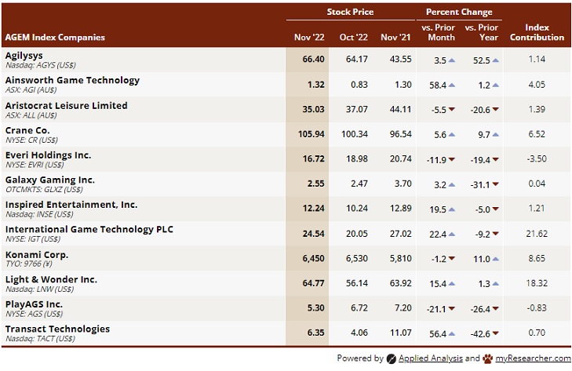Click PlayAGS down arrow beside -26.4
The height and width of the screenshot is (371, 572).
click(x=495, y=308)
